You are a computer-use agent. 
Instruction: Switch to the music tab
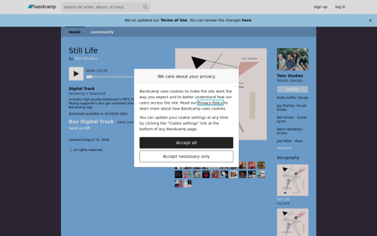(x=75, y=32)
